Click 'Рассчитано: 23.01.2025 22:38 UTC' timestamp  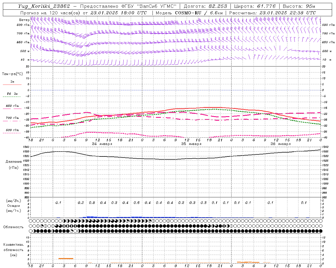272,13
